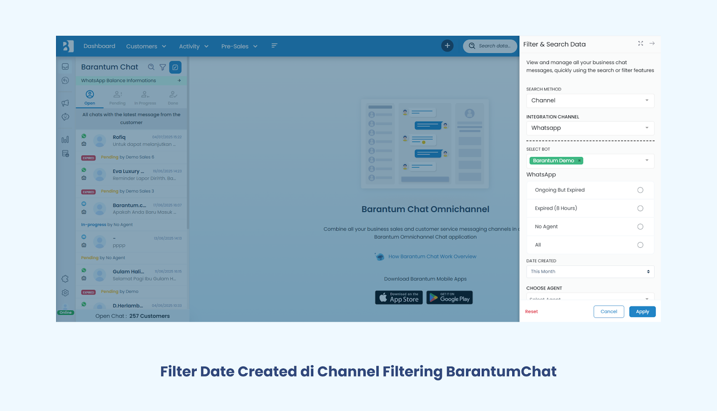Expand the Activity menu
Screen dimensions: 717x411
[x=194, y=46]
